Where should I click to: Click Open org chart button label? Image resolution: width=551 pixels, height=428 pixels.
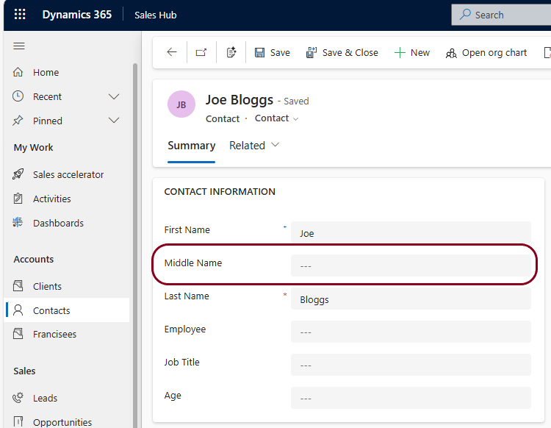(494, 53)
